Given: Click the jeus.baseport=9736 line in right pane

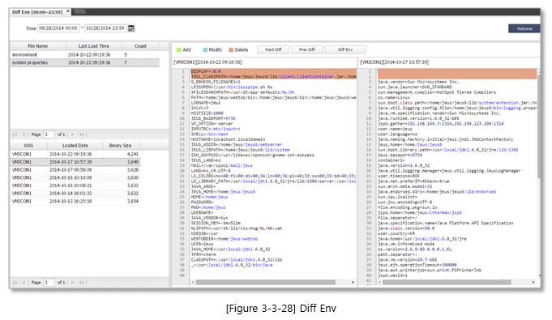Looking at the screenshot, I should coord(400,155).
